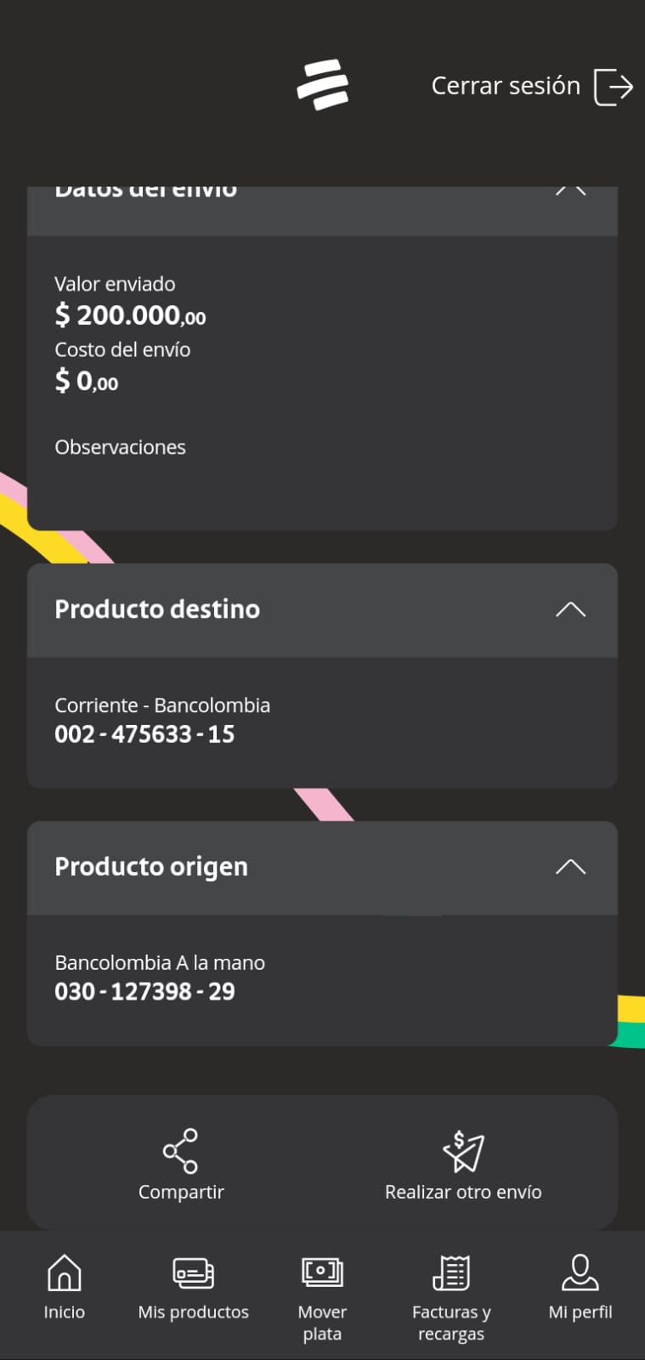Collapse the Producto destino section chevron
The image size is (645, 1360).
570,609
